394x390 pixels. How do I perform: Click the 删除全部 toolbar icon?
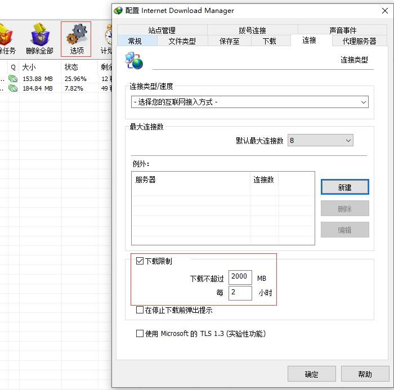[x=40, y=39]
